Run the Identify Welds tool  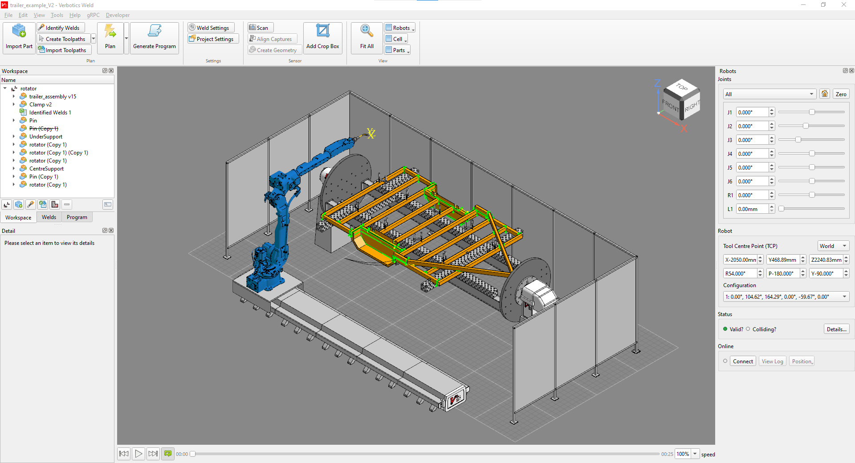tap(61, 28)
